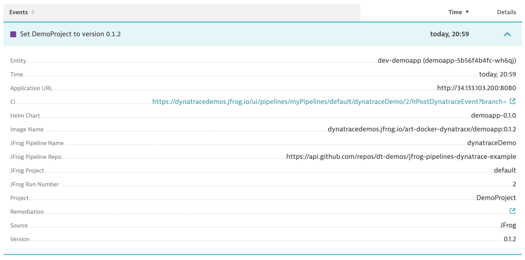Click the Set DemoProject to version 0.1.2 row

[71, 34]
